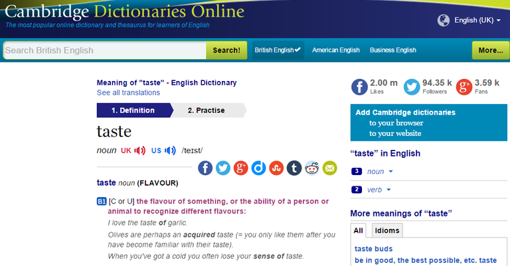This screenshot has width=510, height=266.
Task: Switch to American English dictionary
Action: (336, 50)
